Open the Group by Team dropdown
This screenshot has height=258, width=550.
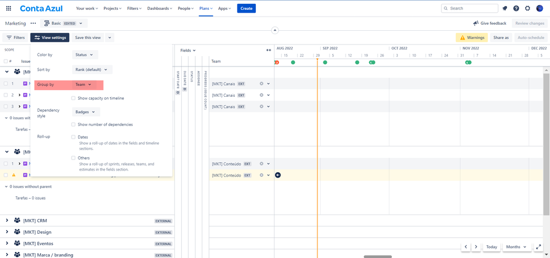[x=84, y=85]
